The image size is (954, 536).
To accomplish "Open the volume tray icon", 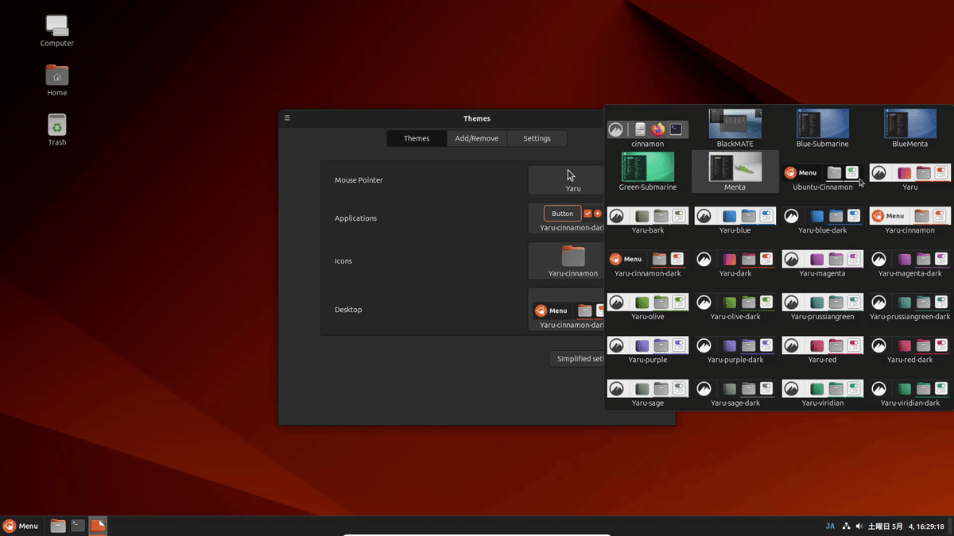I will [x=859, y=526].
